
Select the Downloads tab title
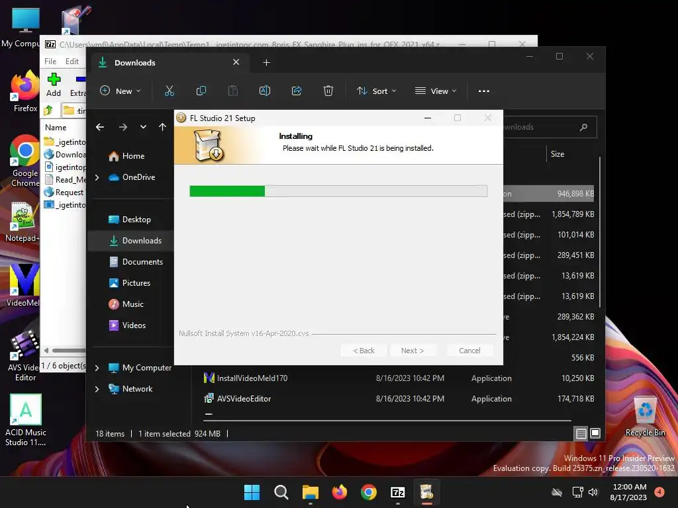pyautogui.click(x=135, y=63)
